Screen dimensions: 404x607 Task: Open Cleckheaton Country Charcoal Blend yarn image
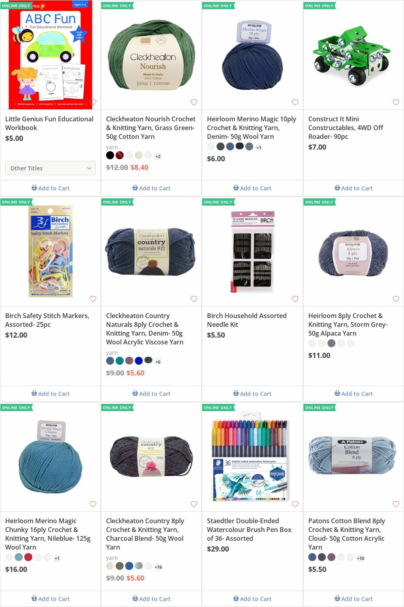tap(151, 456)
